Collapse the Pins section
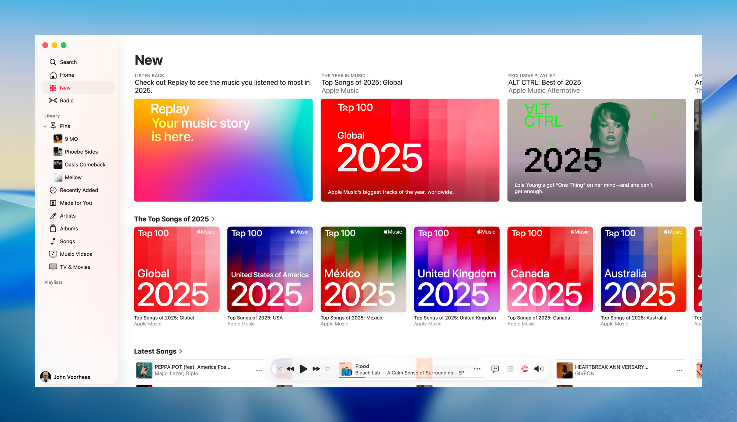 (x=45, y=126)
